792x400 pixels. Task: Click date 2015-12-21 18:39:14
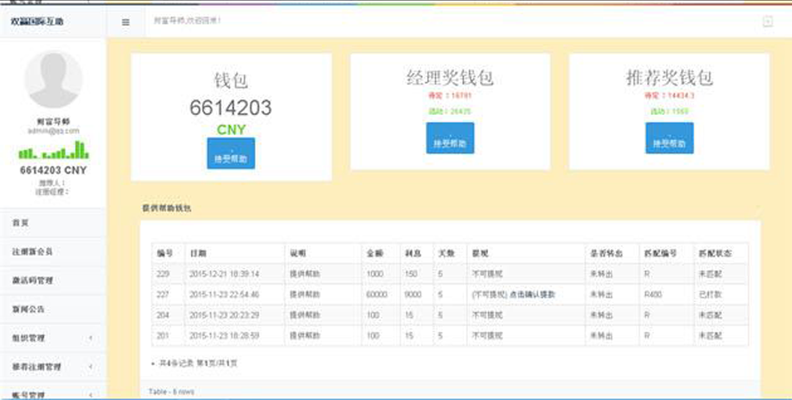[224, 273]
